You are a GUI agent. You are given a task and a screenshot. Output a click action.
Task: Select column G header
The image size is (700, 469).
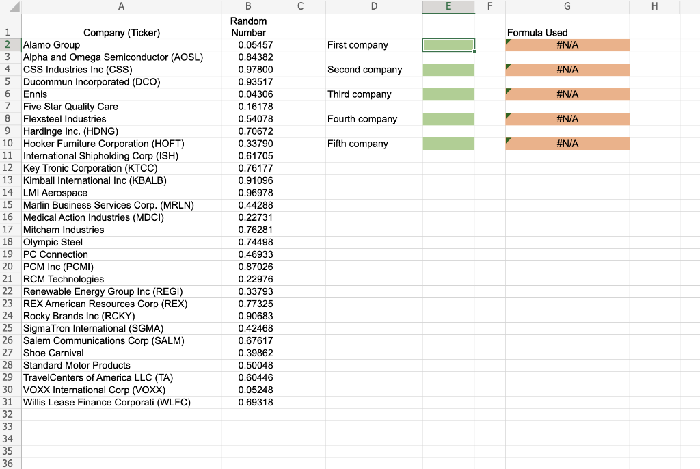tap(567, 6)
